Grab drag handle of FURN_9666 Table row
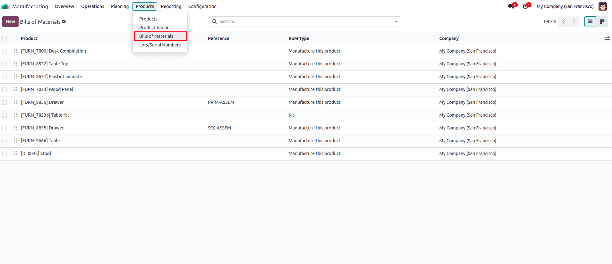612x264 pixels. (15, 141)
